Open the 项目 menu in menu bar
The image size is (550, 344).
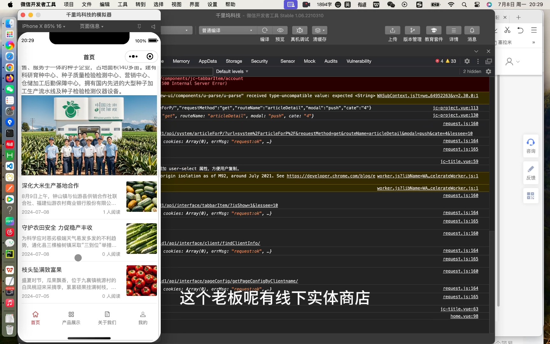click(68, 4)
